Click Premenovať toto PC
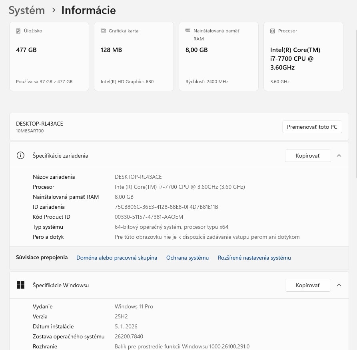 tap(312, 127)
